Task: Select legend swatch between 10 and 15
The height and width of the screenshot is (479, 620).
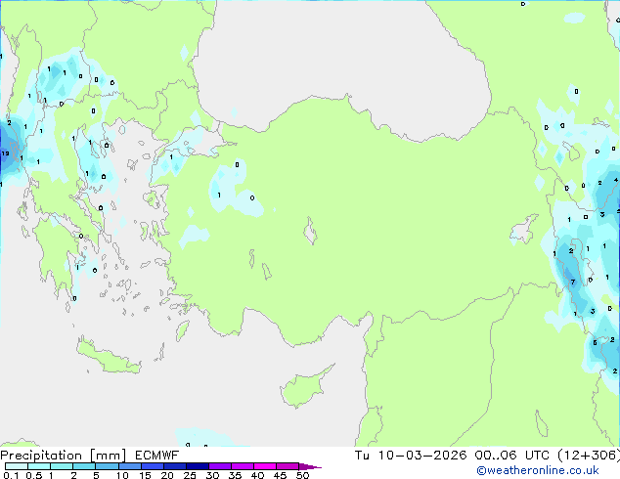Action: 133,466
